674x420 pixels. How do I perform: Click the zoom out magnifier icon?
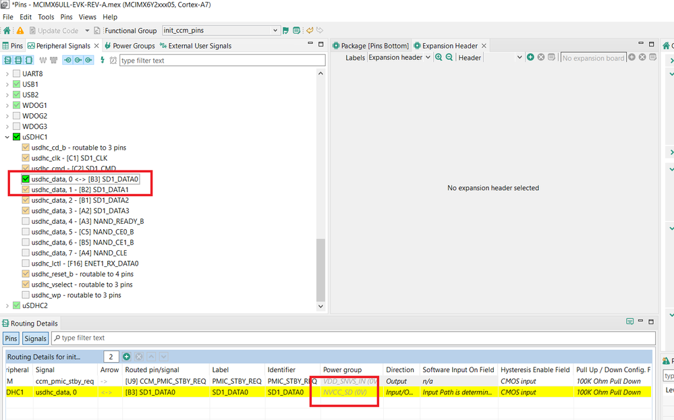(449, 57)
